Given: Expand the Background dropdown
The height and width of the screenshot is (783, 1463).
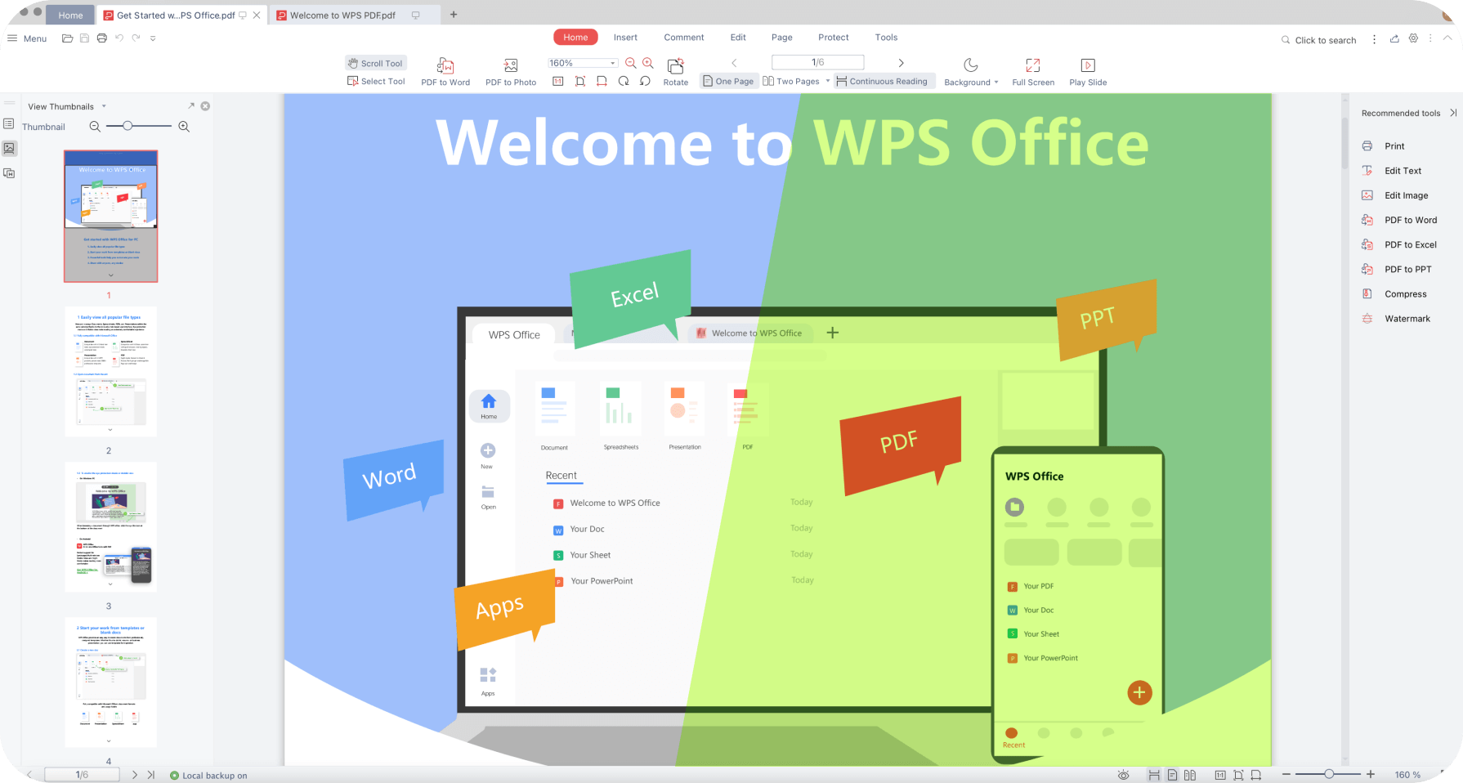Looking at the screenshot, I should pyautogui.click(x=995, y=83).
